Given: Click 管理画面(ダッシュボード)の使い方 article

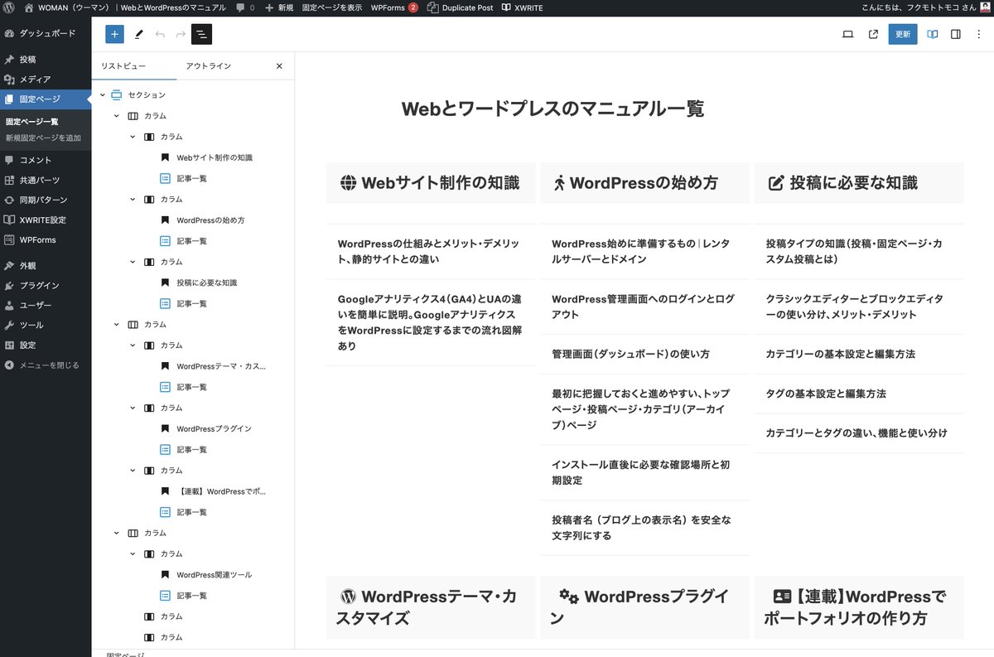Looking at the screenshot, I should [x=630, y=354].
